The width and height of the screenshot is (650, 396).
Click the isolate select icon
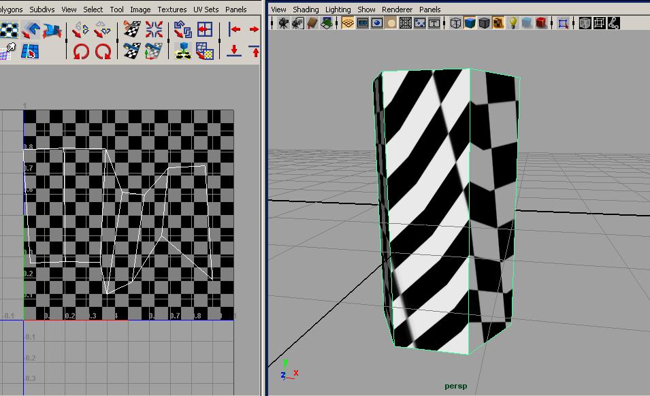click(x=563, y=23)
